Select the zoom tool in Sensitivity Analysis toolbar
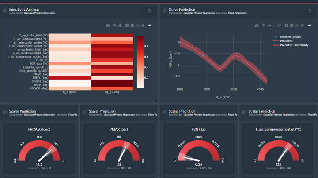Viewport: 318px width, 178px height. pyautogui.click(x=114, y=25)
